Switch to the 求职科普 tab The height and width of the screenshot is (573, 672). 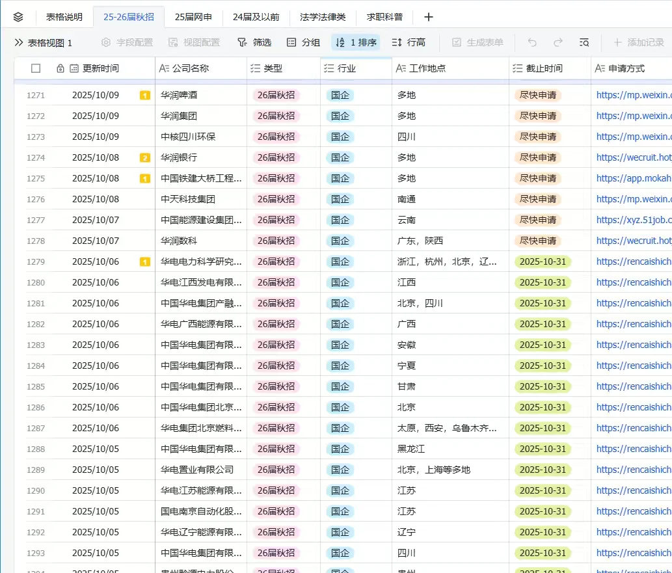point(384,17)
